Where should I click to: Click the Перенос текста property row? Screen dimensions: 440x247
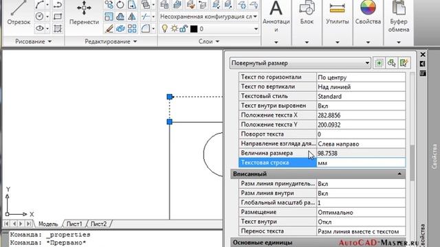pyautogui.click(x=322, y=231)
